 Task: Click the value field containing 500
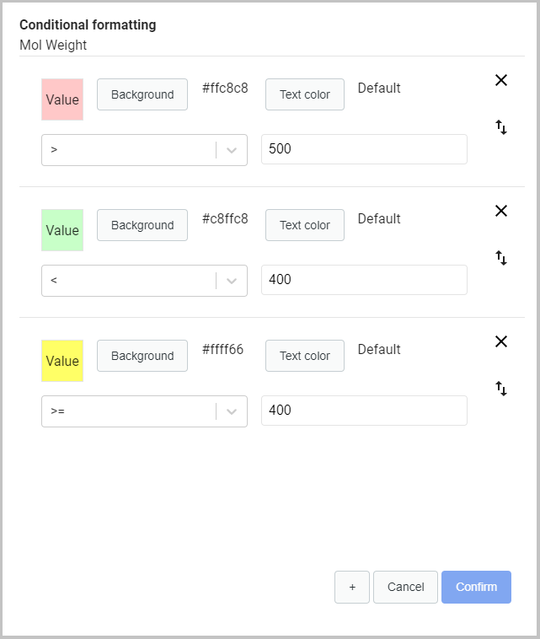pyautogui.click(x=364, y=149)
